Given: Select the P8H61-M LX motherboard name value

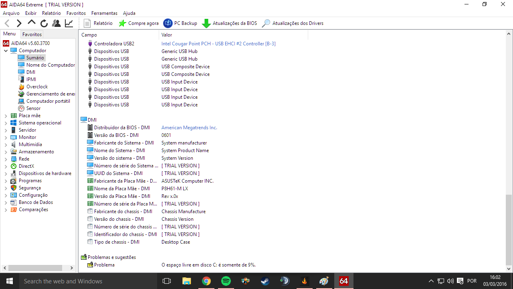Looking at the screenshot, I should pos(175,189).
